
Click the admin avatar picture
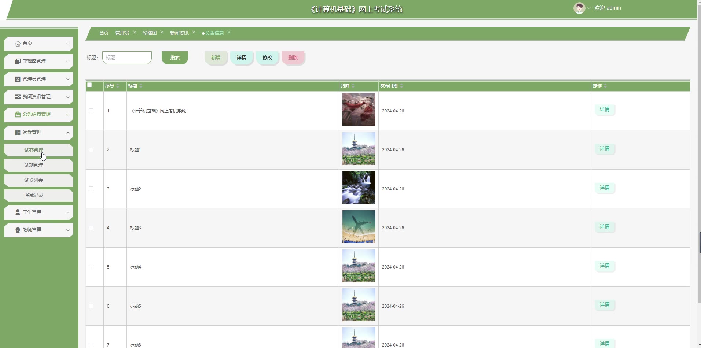coord(579,8)
